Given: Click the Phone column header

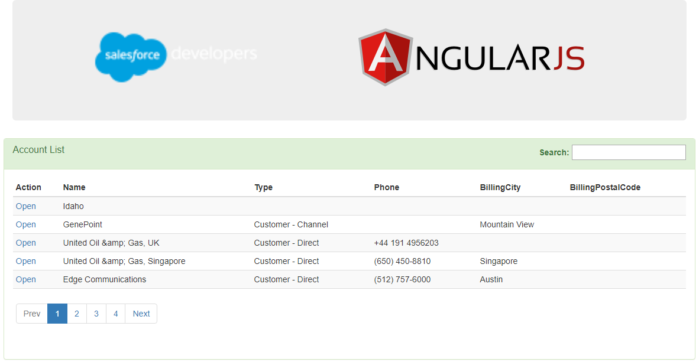Looking at the screenshot, I should [x=387, y=187].
